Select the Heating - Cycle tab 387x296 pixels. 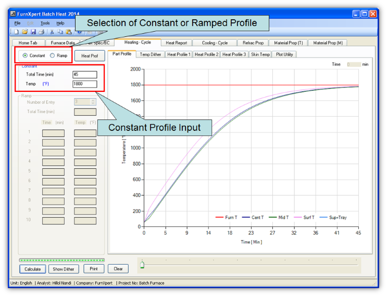138,42
